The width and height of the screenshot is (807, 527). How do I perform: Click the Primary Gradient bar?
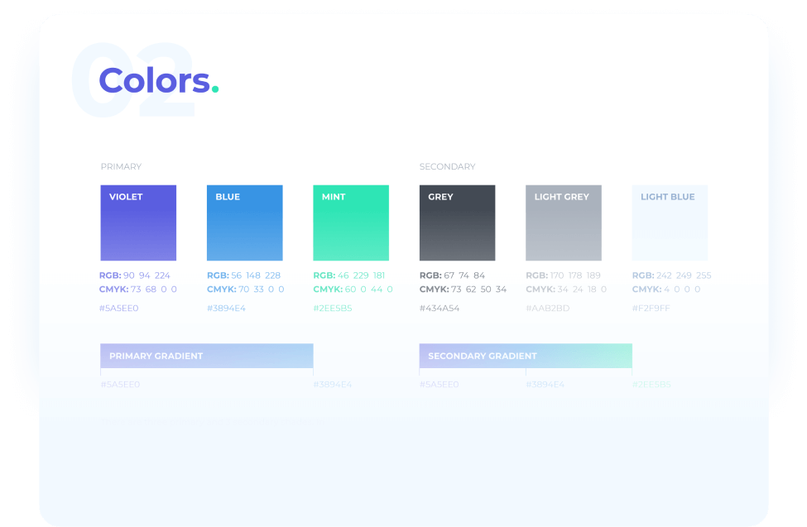[206, 356]
